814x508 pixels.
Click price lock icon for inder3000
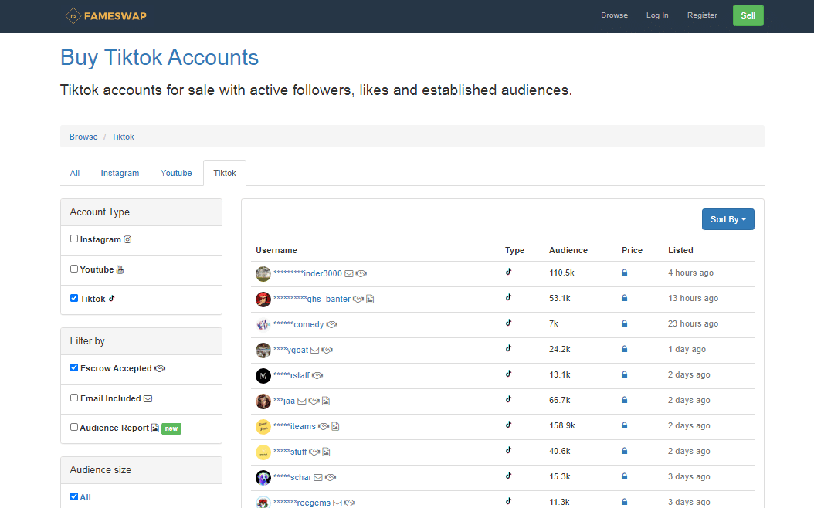tap(625, 273)
